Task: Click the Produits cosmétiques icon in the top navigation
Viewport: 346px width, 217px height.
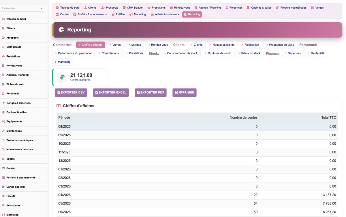Action: coord(278,8)
